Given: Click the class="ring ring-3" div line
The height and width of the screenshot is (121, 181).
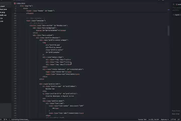Looking at the screenshot, I should [58, 64].
